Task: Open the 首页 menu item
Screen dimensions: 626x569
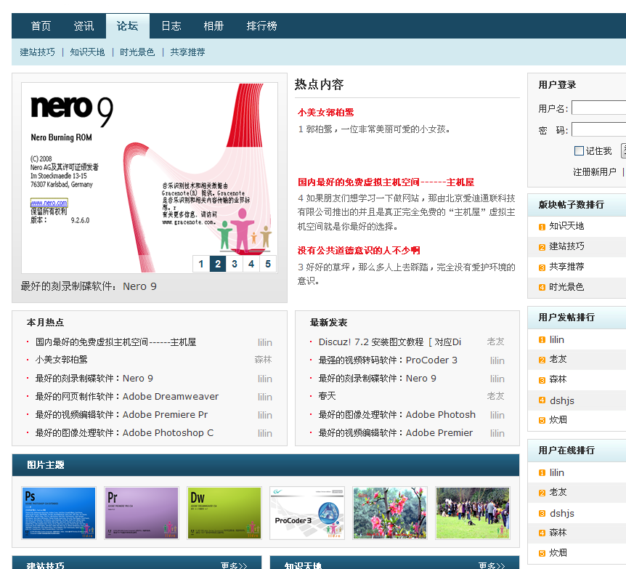Action: tap(40, 25)
